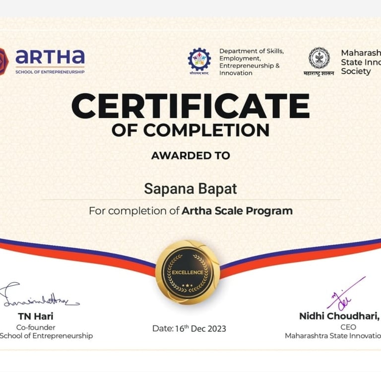Click the name 'Nidhi Choudhari'
Viewport: 381px width, 372px height.
[339, 316]
